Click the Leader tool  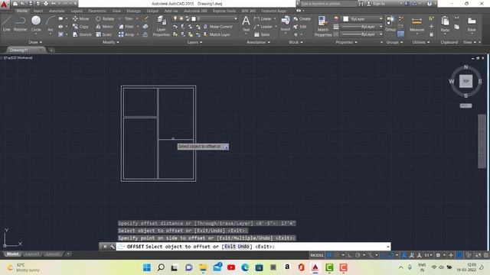(263, 27)
